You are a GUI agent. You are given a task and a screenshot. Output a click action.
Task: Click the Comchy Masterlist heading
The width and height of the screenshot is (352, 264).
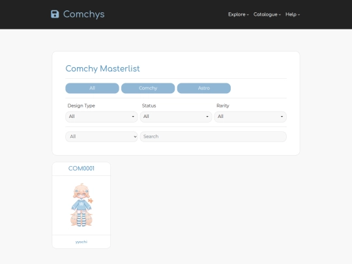[x=102, y=68]
